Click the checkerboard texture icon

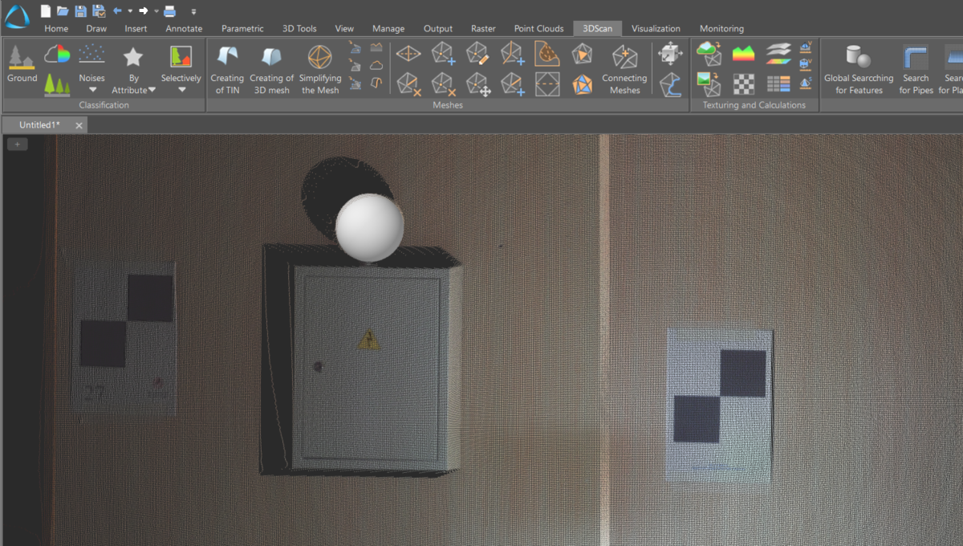click(744, 83)
